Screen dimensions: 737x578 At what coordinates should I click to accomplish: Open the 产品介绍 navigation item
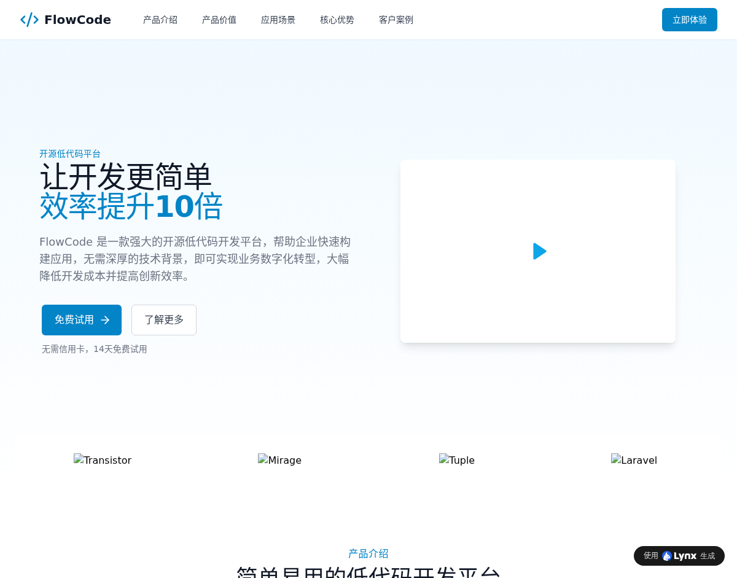160,20
